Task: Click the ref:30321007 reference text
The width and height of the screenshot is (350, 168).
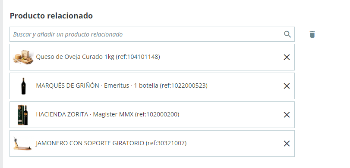Action: tap(166, 143)
